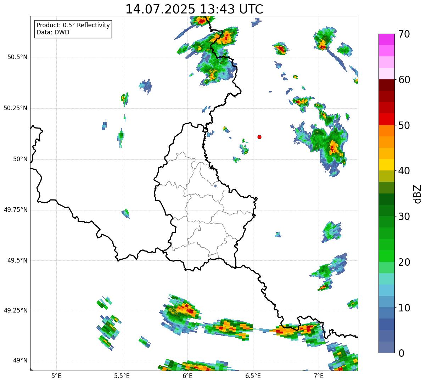Click the colorbar label 'dBZ'
The width and height of the screenshot is (426, 383).
(417, 193)
